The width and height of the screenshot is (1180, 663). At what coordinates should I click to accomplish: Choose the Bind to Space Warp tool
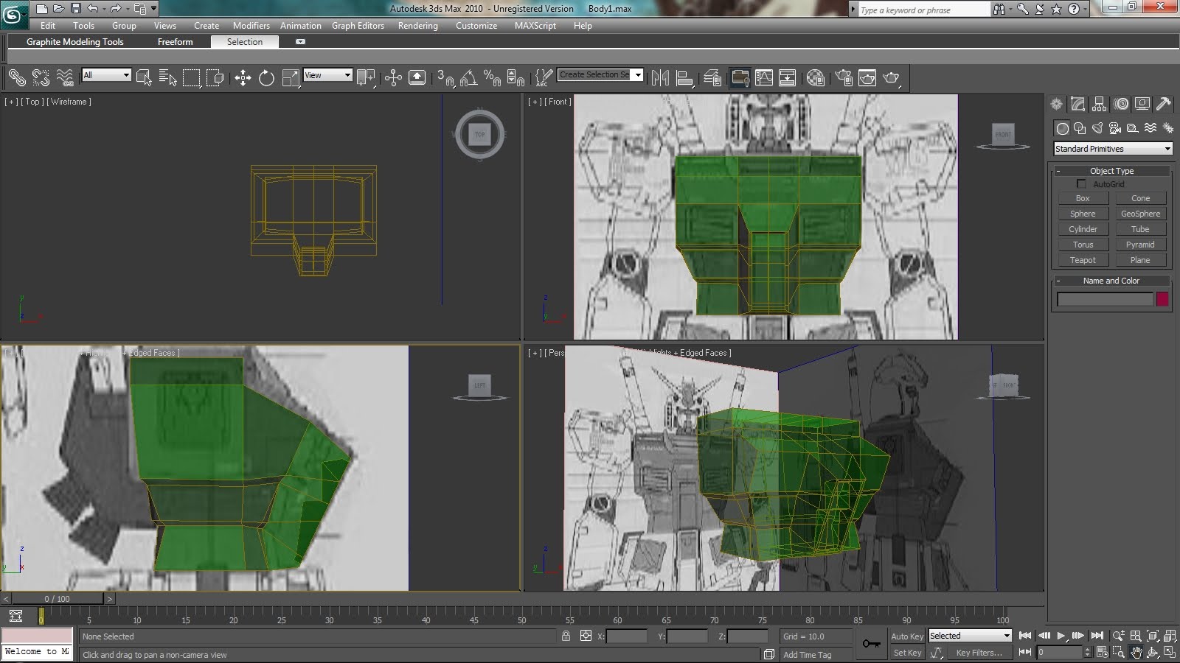[65, 77]
